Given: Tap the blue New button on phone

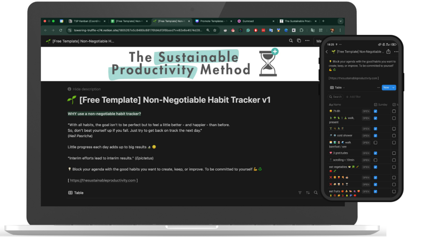Looking at the screenshot, I should pyautogui.click(x=386, y=88).
